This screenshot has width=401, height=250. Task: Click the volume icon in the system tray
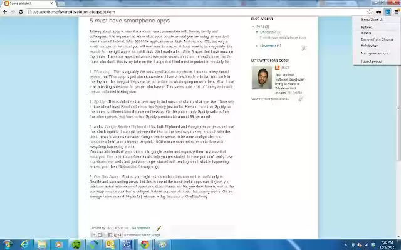(360, 245)
